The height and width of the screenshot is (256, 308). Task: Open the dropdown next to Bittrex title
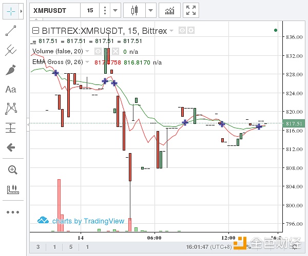(x=171, y=31)
